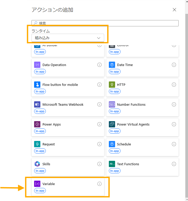Open info for Number Functions
This screenshot has height=201, width=188.
[x=174, y=104]
